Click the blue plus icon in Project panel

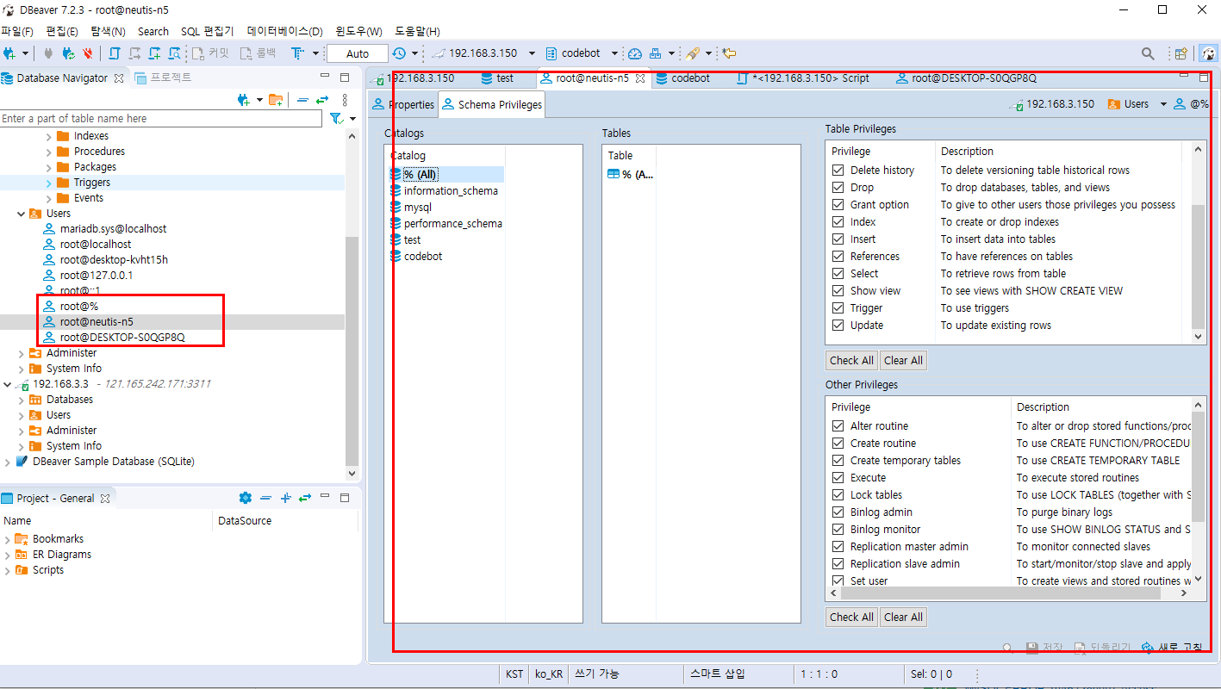286,498
